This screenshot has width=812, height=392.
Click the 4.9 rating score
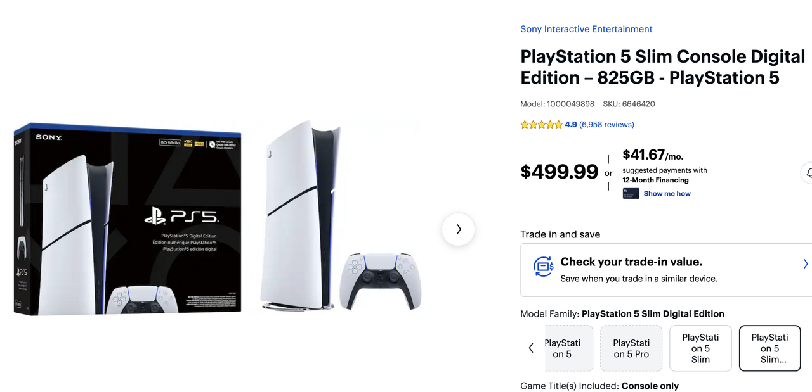pos(571,125)
